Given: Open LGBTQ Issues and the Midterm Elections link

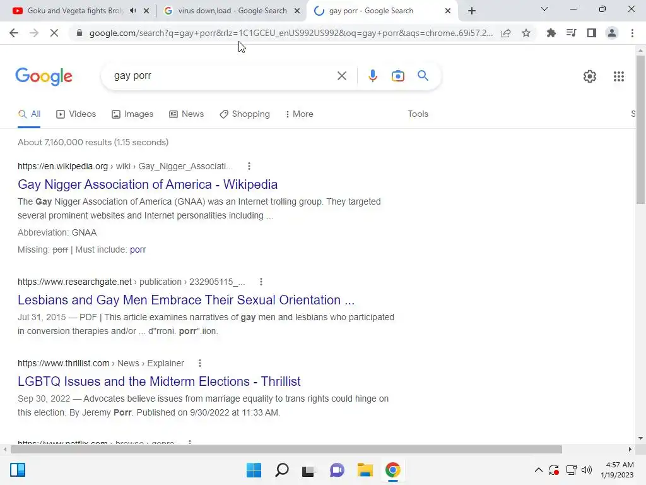Looking at the screenshot, I should [x=159, y=381].
